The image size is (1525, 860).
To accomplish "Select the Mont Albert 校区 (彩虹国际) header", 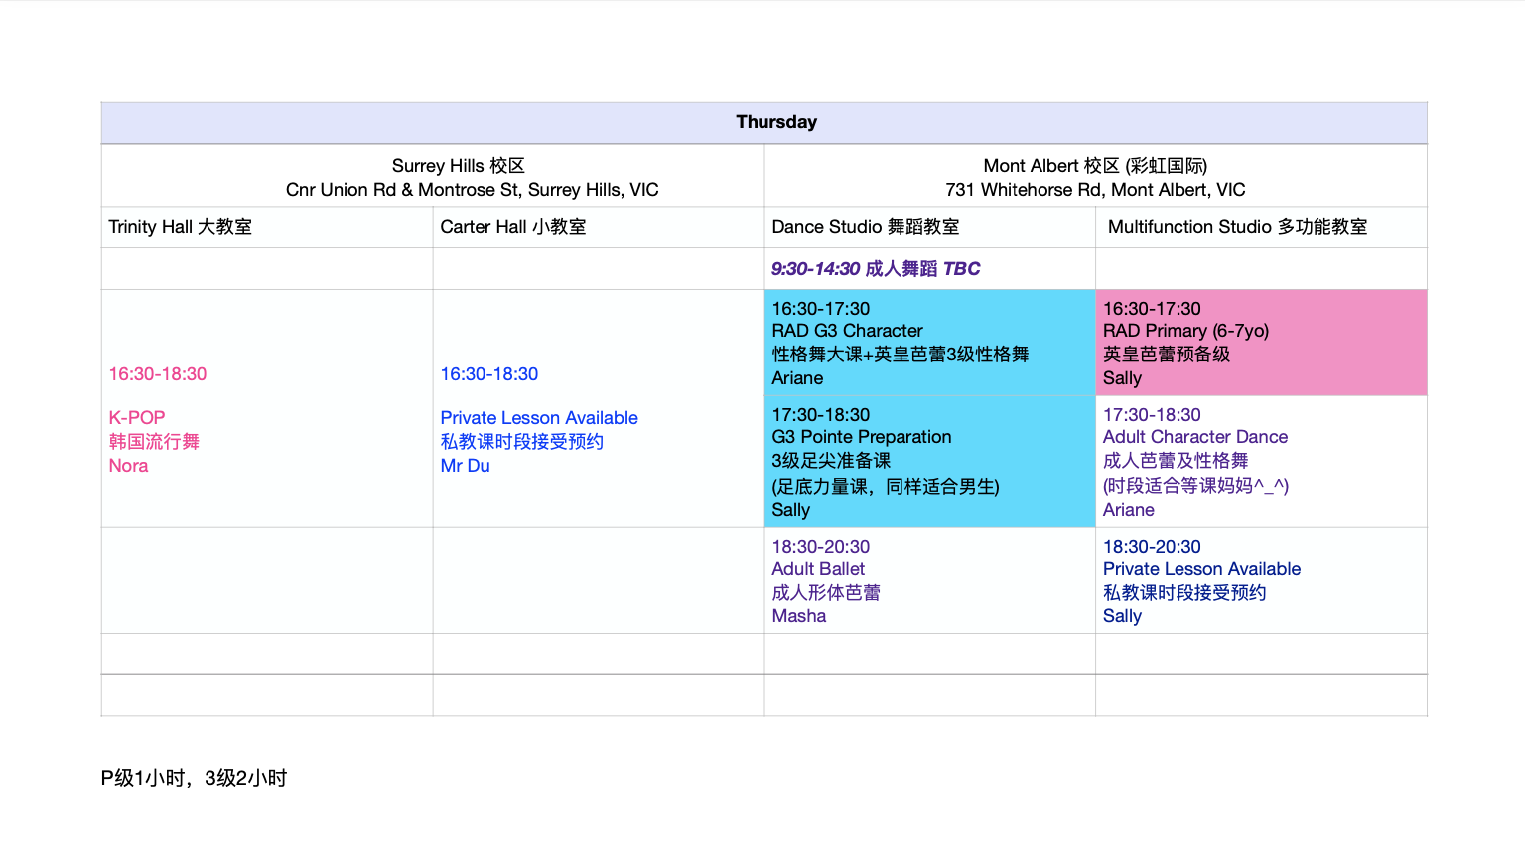I will 1094,177.
